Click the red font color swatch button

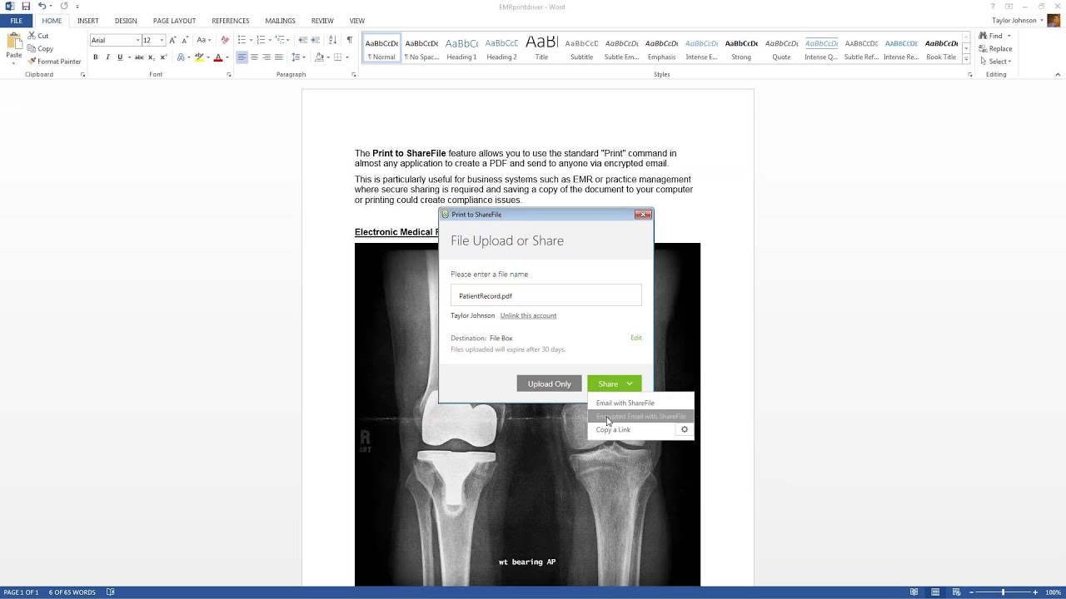click(217, 57)
